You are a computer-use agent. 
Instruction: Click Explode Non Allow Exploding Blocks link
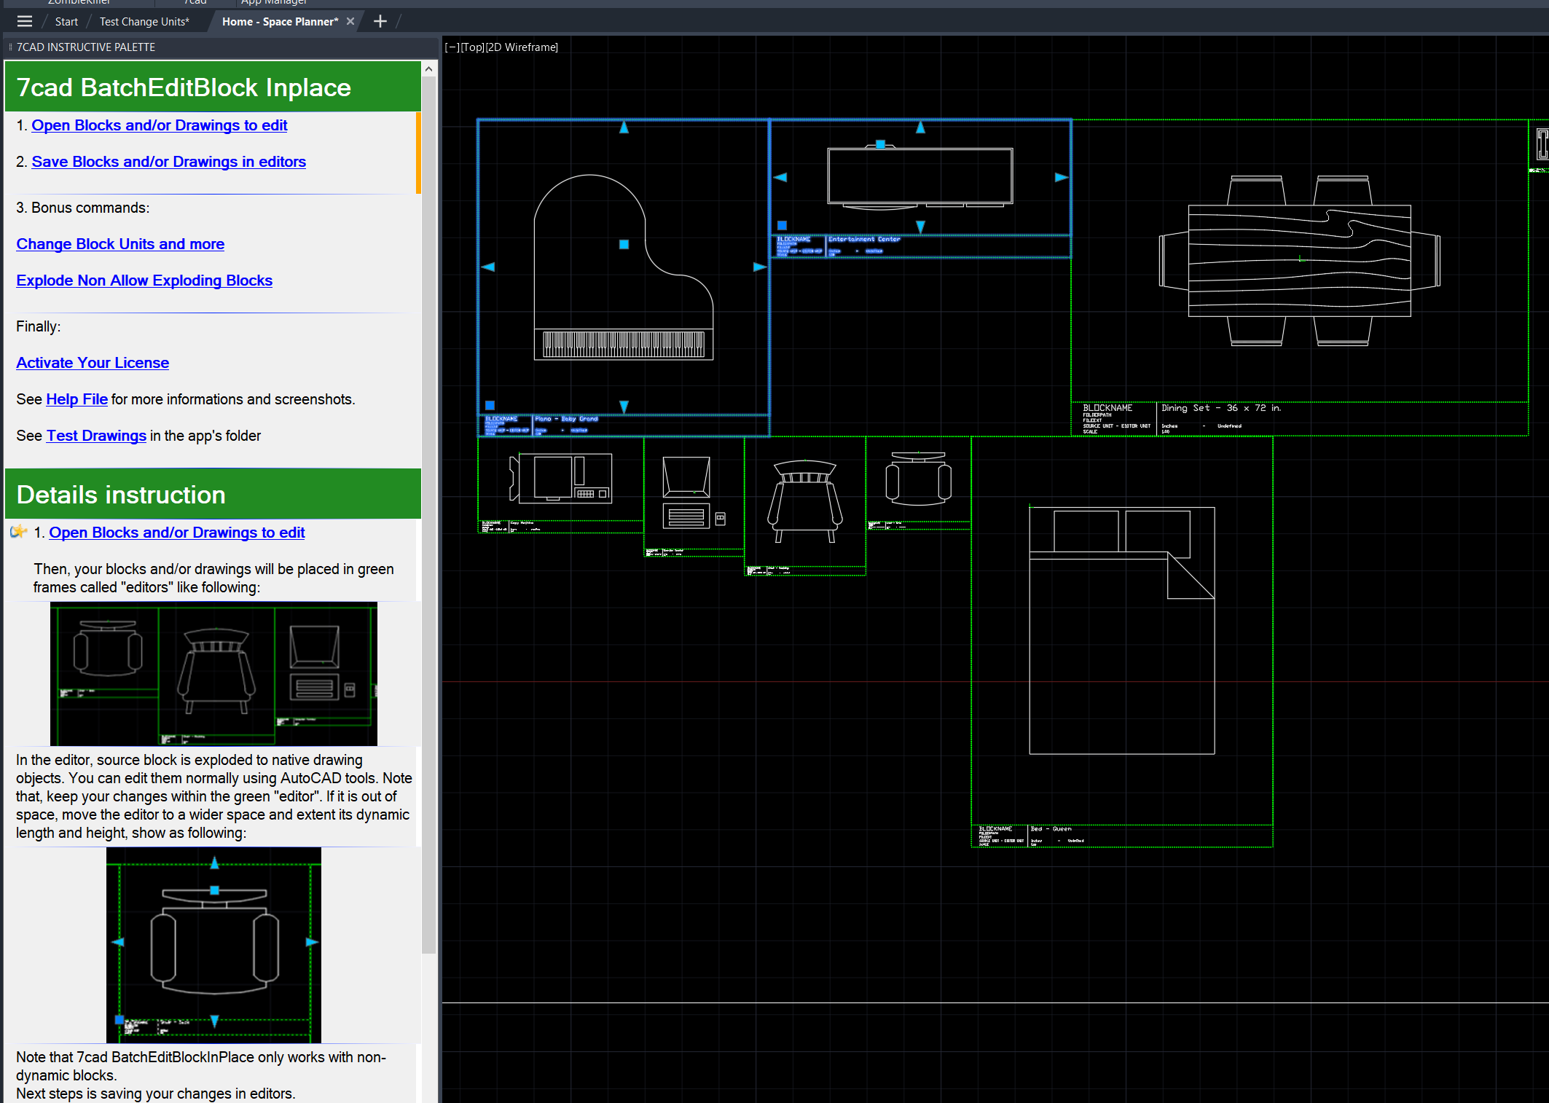pos(144,280)
